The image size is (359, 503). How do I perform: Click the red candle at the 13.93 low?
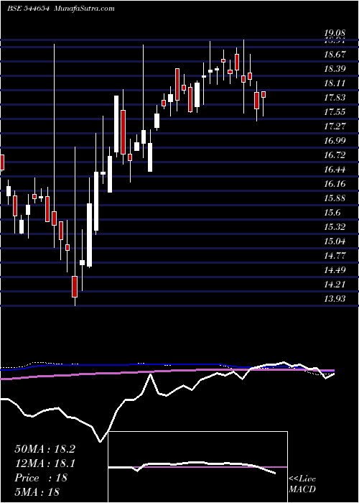click(75, 286)
